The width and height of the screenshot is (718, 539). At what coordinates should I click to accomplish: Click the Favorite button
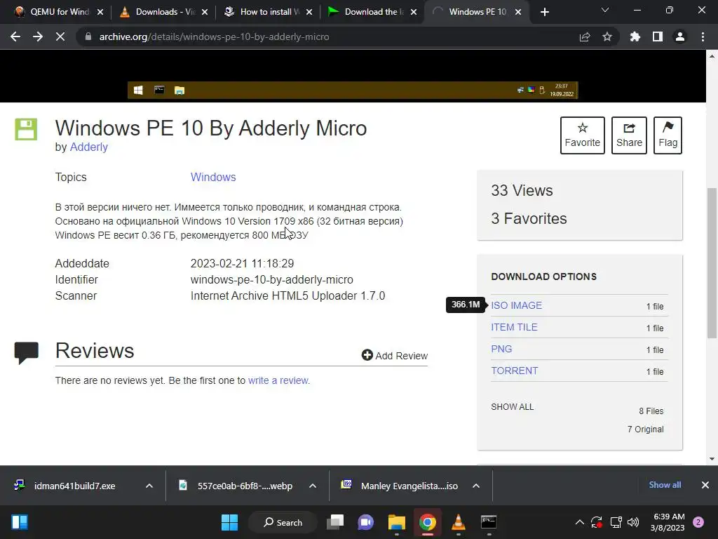pos(583,135)
